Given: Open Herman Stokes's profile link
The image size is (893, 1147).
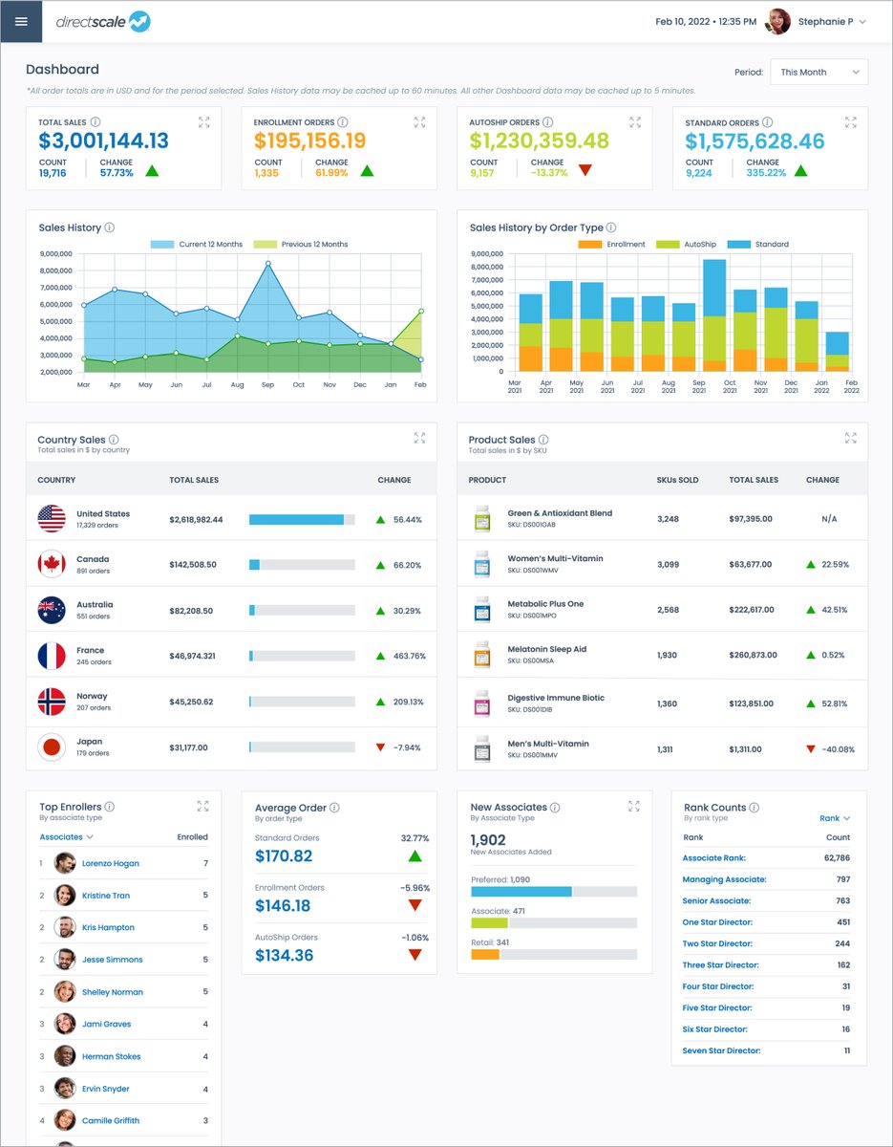Looking at the screenshot, I should tap(111, 1056).
